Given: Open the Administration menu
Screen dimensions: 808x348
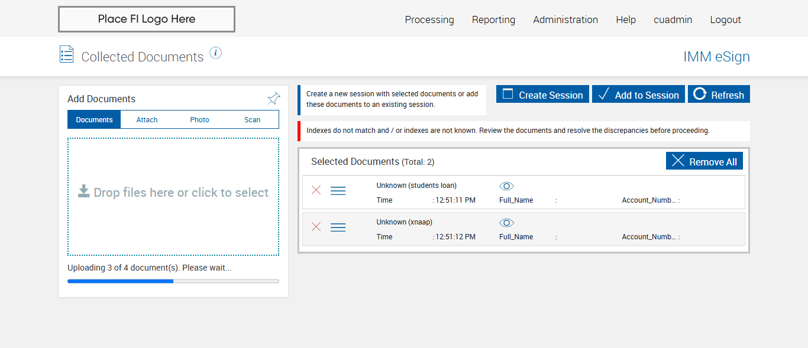Looking at the screenshot, I should 565,19.
